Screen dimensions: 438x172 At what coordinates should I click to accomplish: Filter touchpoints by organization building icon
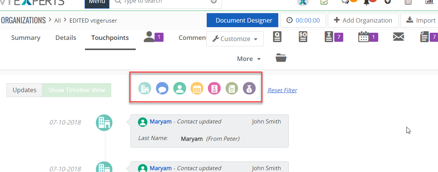144,88
